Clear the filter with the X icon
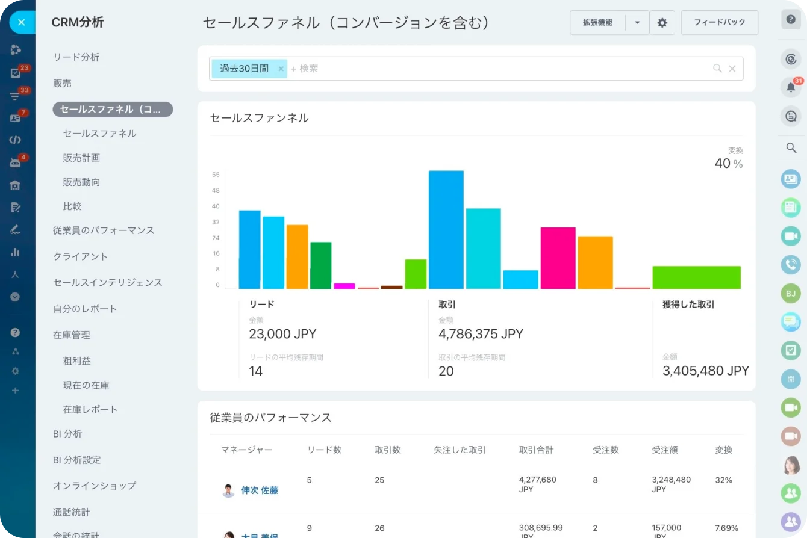The image size is (807, 538). click(x=732, y=69)
